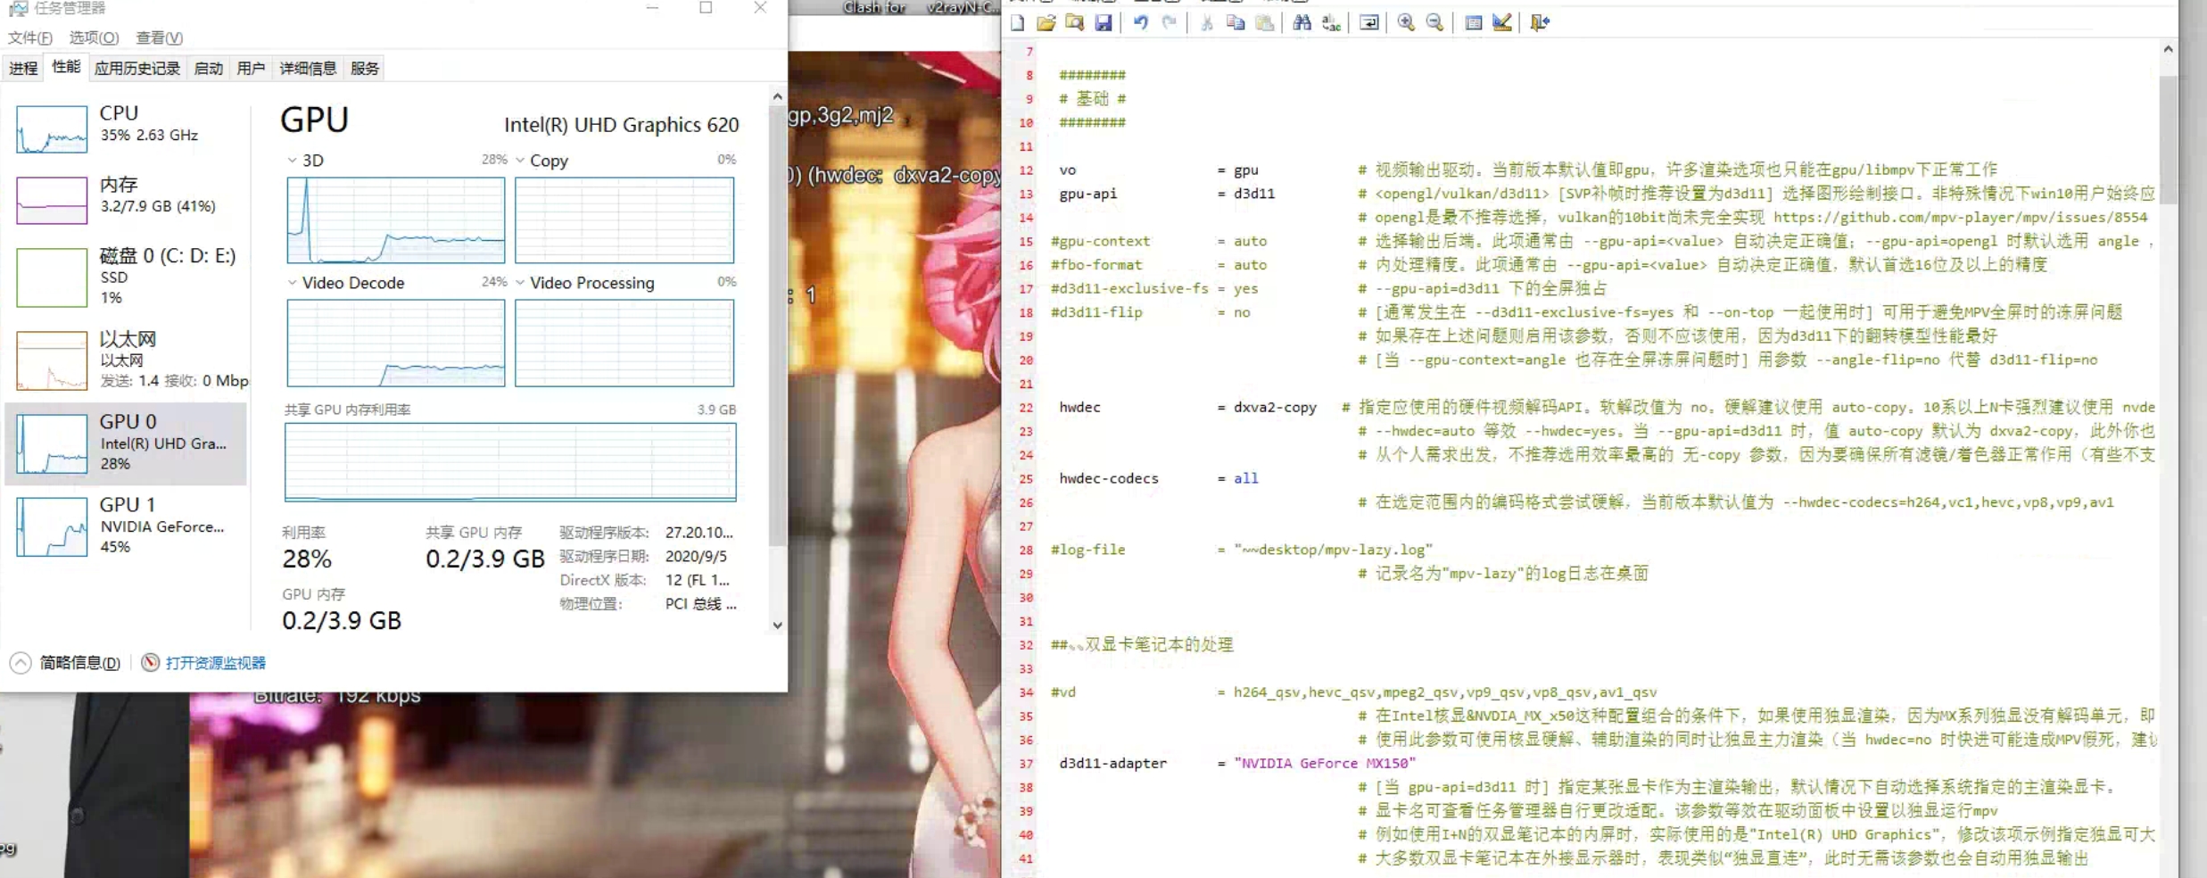Select CPU in the performance sidebar

point(127,128)
